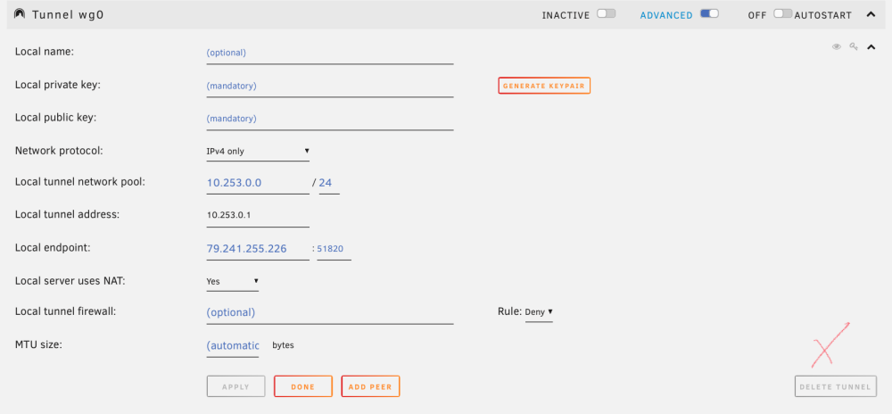Click the DELETE TUNNEL button
This screenshot has width=892, height=414.
835,386
